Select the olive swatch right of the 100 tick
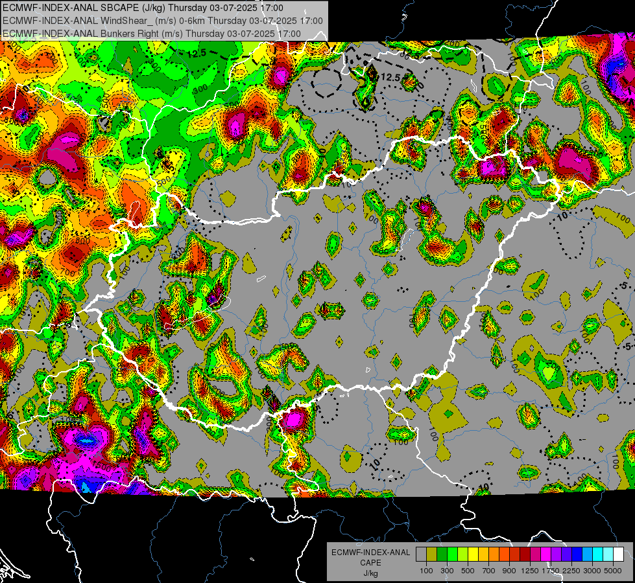Screen dimensions: 635x583 tap(432, 554)
